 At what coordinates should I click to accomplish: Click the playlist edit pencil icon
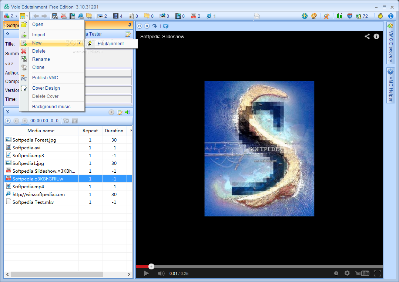[120, 112]
